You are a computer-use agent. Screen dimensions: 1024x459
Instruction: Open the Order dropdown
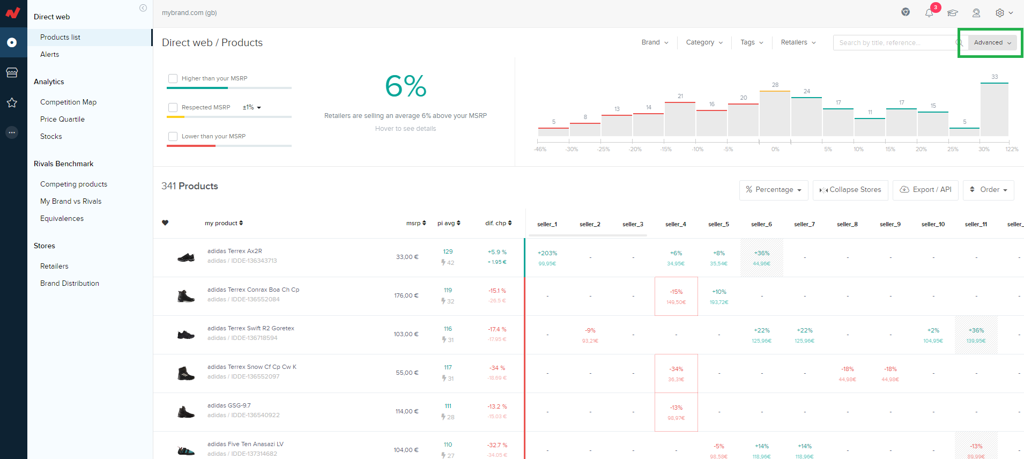(x=989, y=190)
